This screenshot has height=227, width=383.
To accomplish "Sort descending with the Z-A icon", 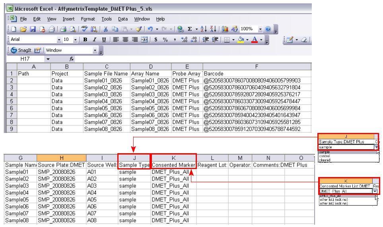I will click(x=213, y=29).
